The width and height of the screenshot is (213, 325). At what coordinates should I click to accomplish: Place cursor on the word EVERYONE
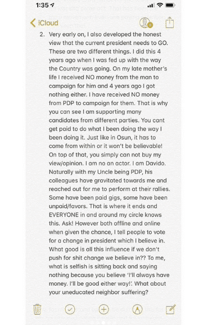[x=64, y=215]
